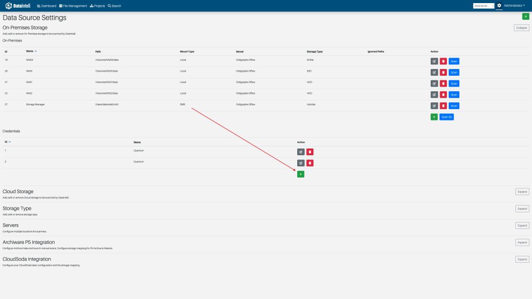This screenshot has height=299, width=532.
Task: Scan the NASW storage
Action: 454,61
